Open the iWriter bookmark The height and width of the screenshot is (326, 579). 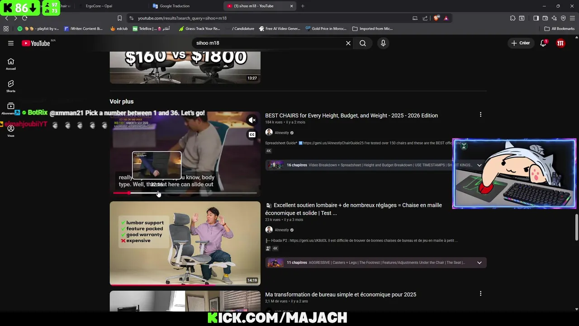pos(83,29)
